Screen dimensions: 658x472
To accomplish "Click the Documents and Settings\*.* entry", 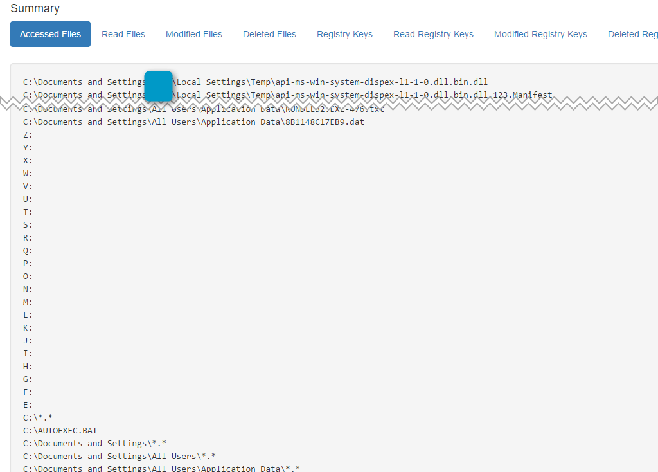I will [94, 443].
